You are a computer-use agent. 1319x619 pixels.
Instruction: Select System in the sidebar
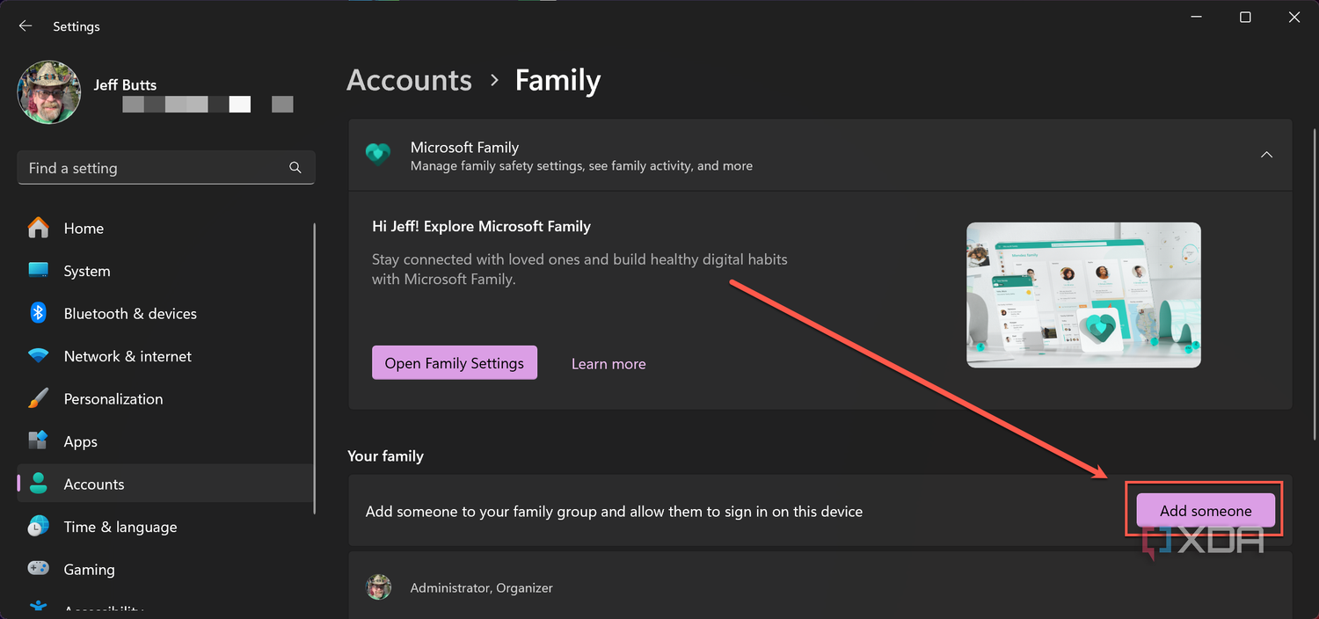[166, 271]
